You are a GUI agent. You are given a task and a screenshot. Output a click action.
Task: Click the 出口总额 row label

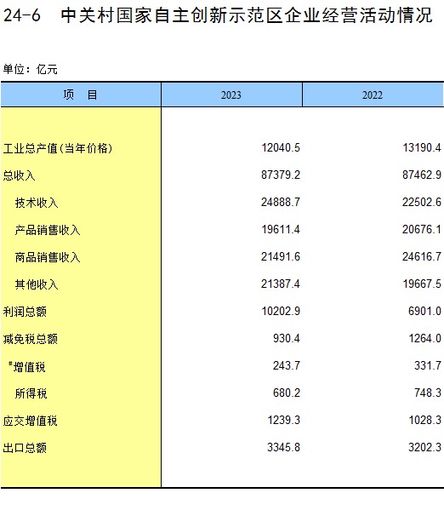[x=25, y=448]
